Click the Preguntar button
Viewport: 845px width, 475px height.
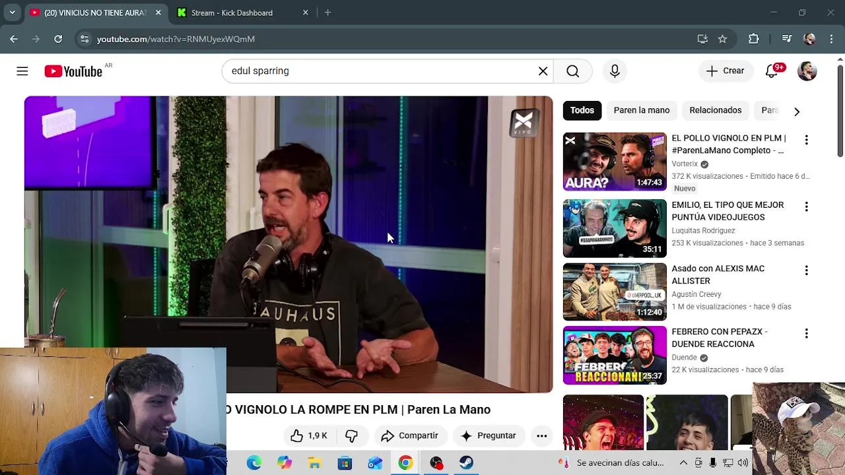(x=489, y=435)
